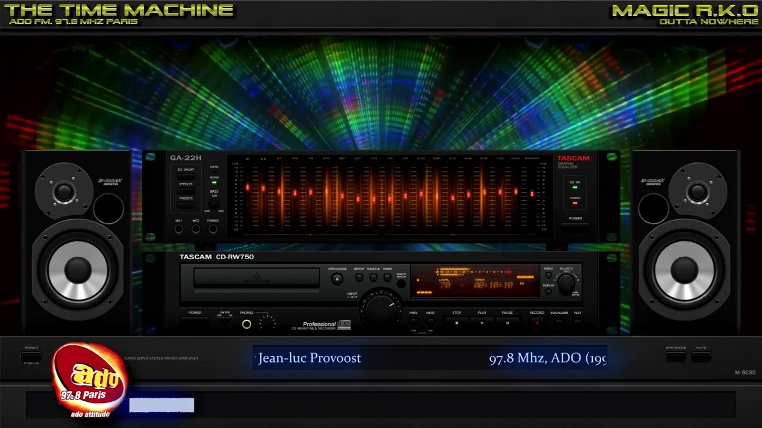The height and width of the screenshot is (428, 762).
Task: Click the CD tray door
Action: (257, 278)
